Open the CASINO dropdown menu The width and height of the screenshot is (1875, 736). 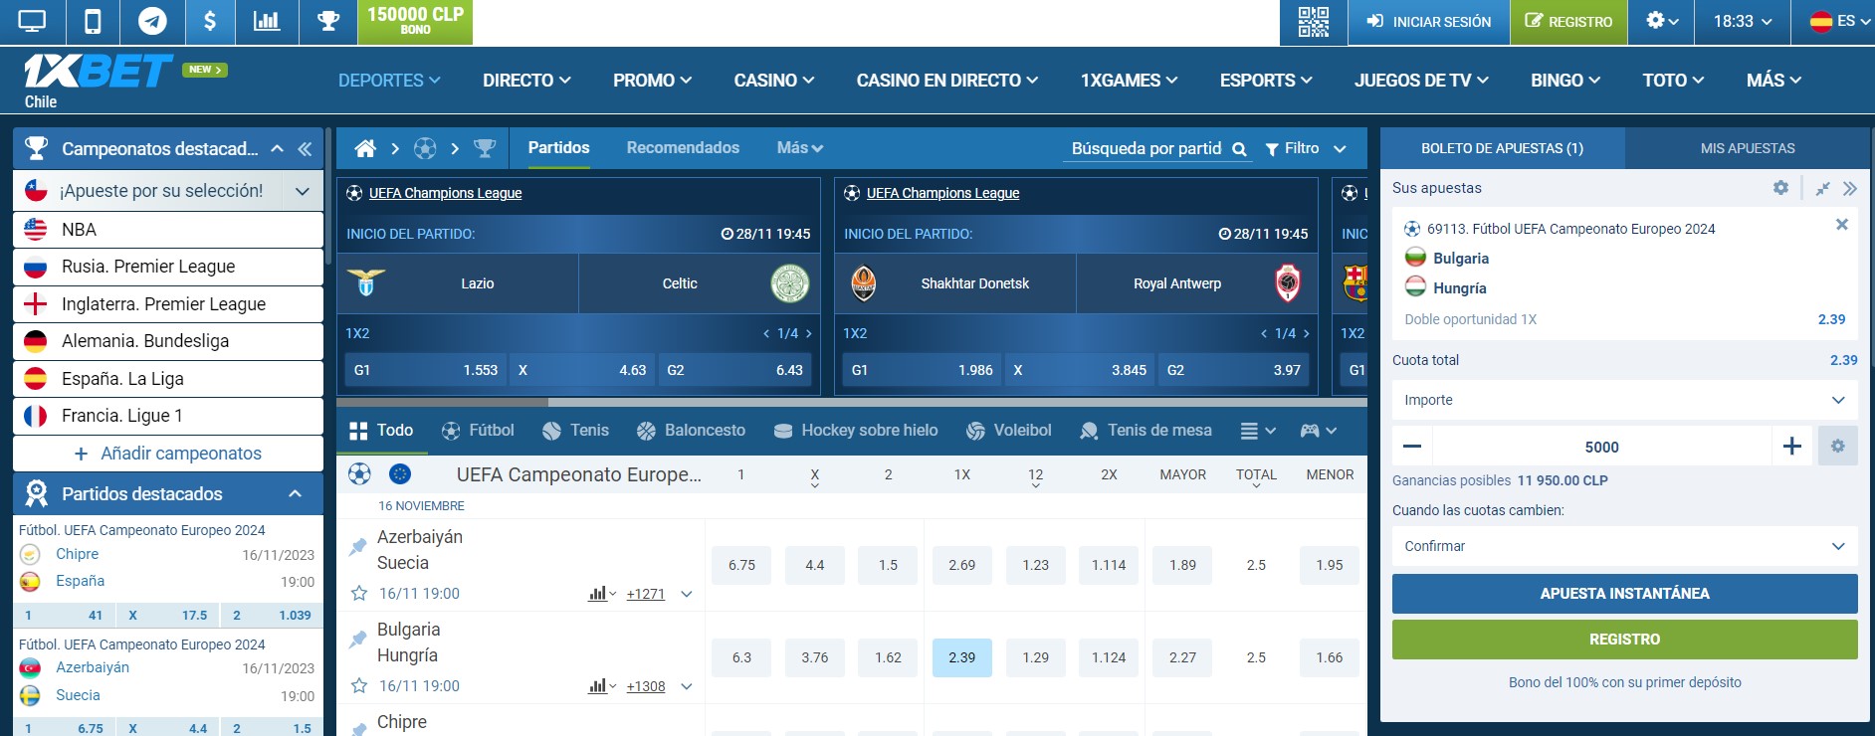[774, 81]
